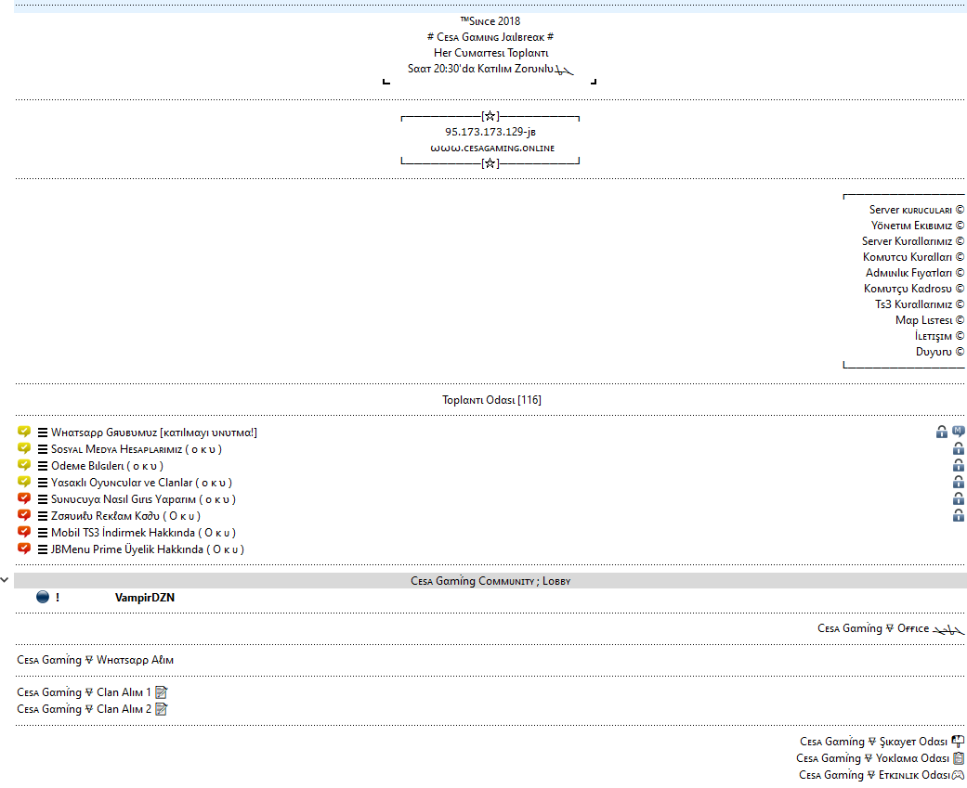Click red chat icon beside Mobil TS3 İndirmek Hakkında
This screenshot has height=788, width=967.
pyautogui.click(x=24, y=532)
